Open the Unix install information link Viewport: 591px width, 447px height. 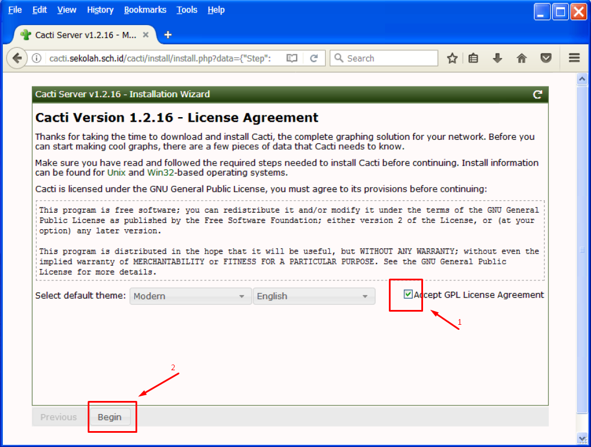click(x=116, y=172)
